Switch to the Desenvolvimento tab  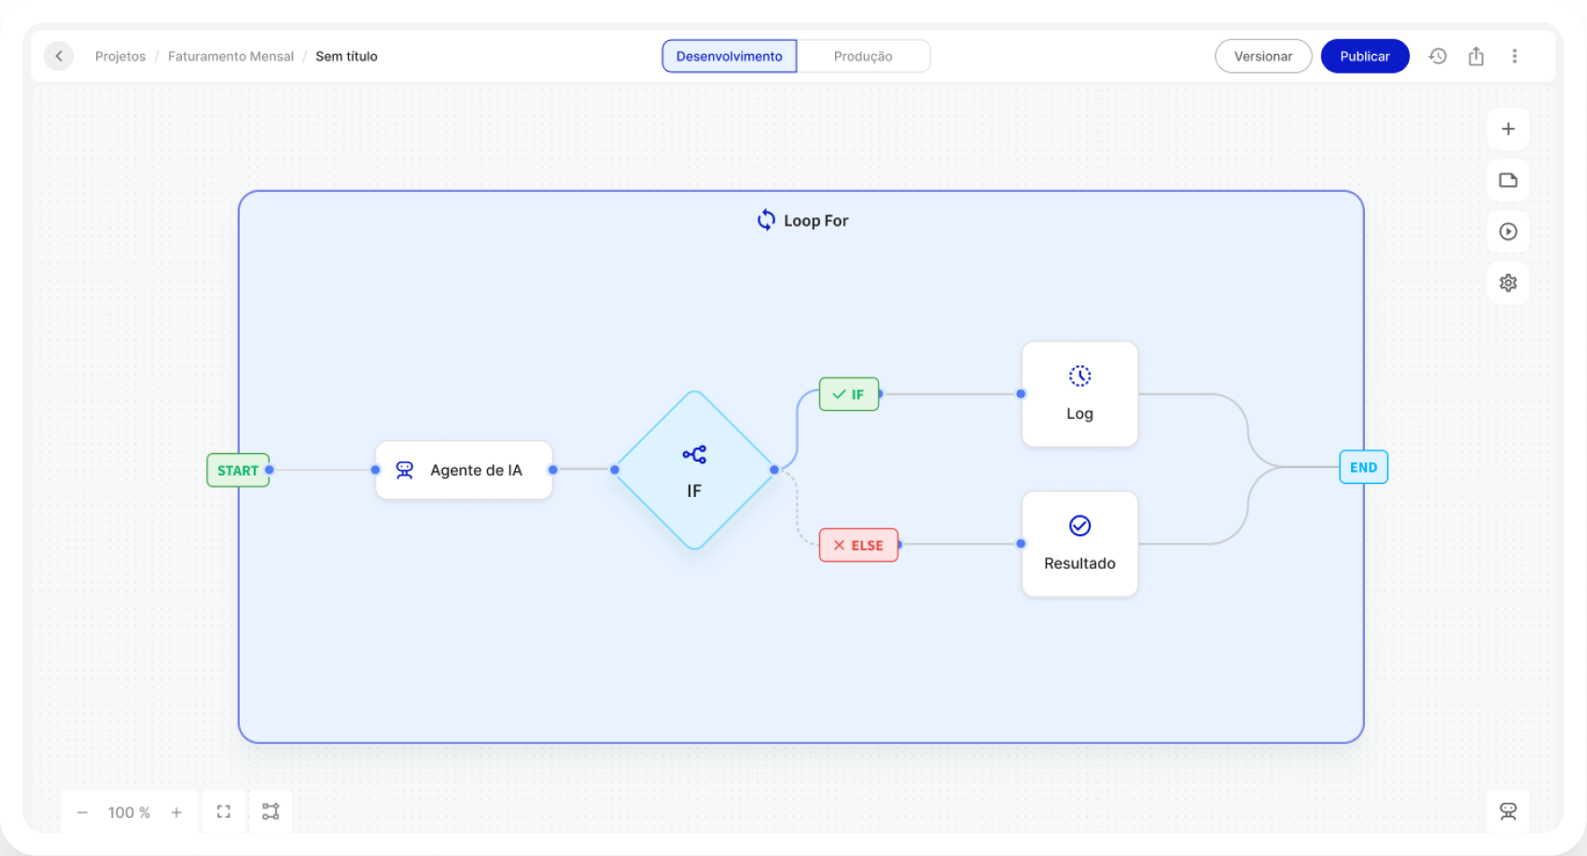point(729,56)
